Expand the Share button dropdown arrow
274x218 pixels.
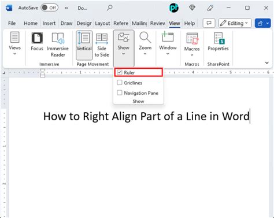pyautogui.click(x=268, y=23)
